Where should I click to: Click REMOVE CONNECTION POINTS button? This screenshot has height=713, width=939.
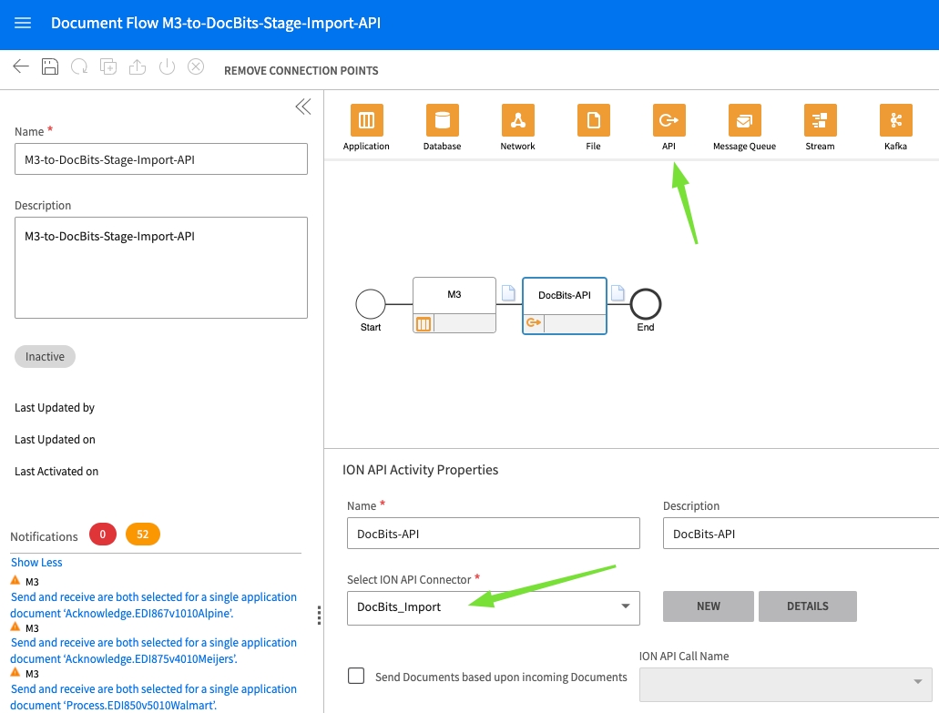(x=301, y=71)
